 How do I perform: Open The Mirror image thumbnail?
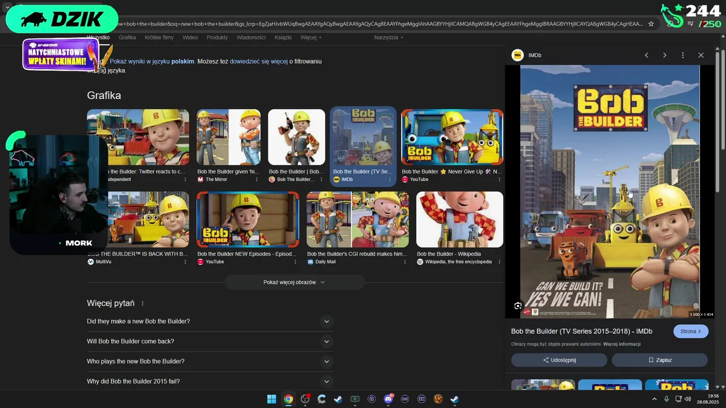point(229,137)
